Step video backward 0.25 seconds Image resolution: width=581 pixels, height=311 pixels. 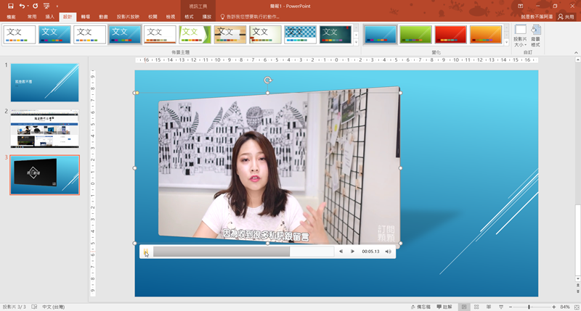(341, 252)
